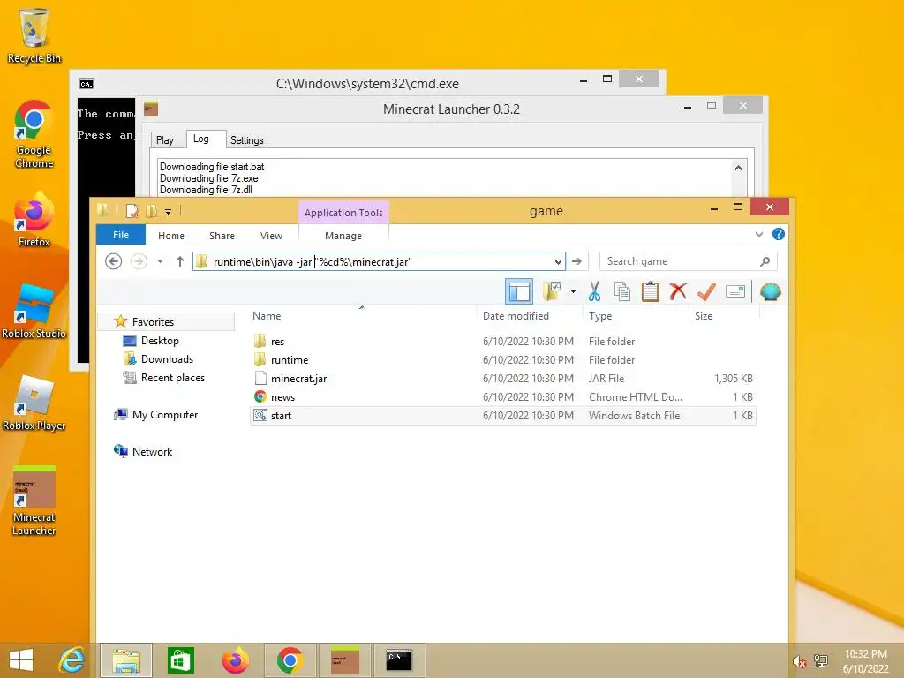Switch to the Share ribbon tab
This screenshot has height=678, width=904.
(222, 236)
